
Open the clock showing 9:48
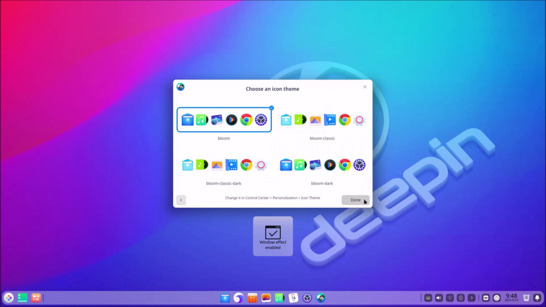click(x=511, y=297)
